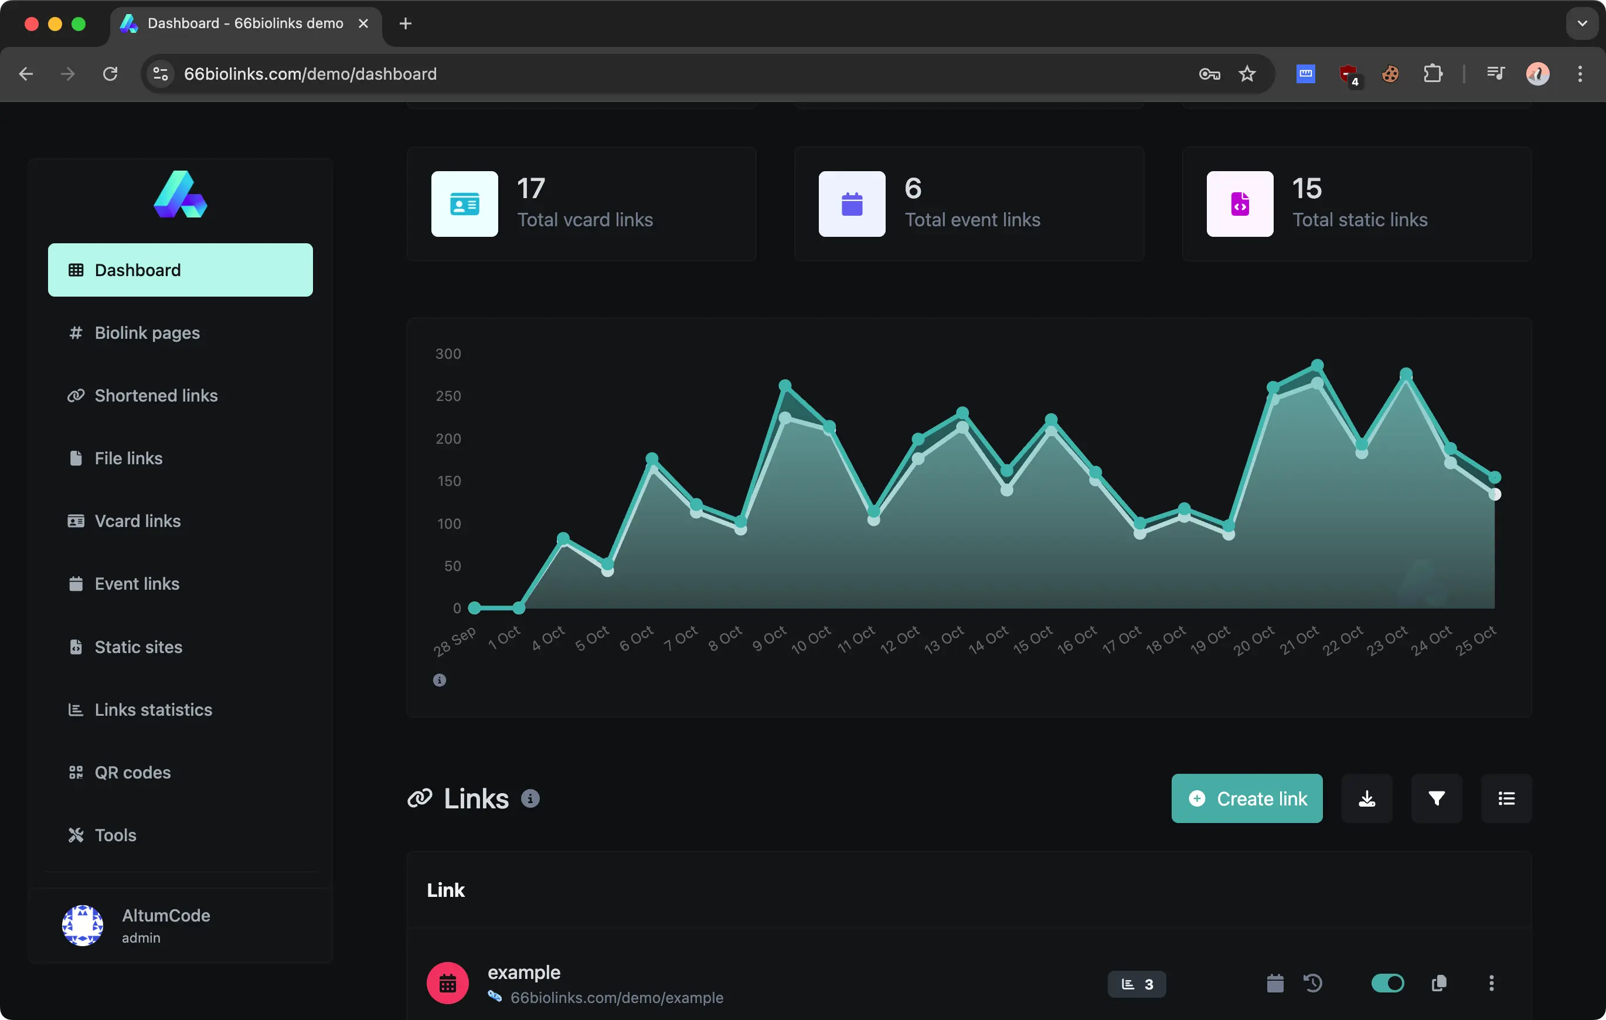Open the Tools sidebar section

click(x=115, y=835)
